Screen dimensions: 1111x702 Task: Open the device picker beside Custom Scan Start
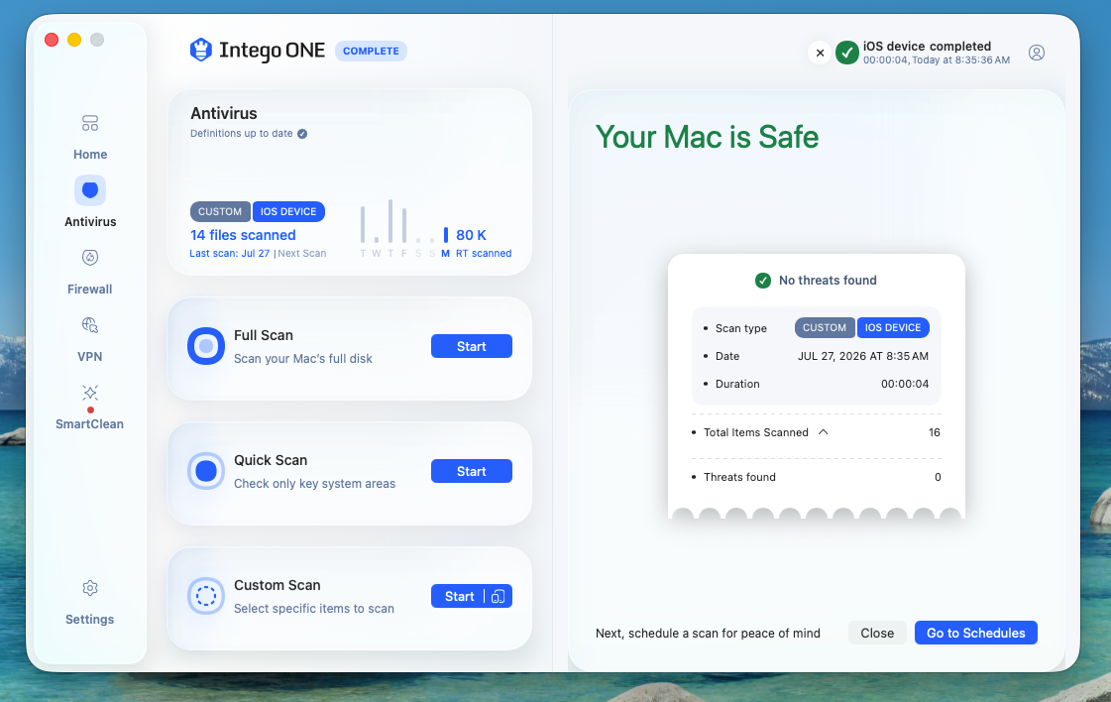[x=499, y=596]
